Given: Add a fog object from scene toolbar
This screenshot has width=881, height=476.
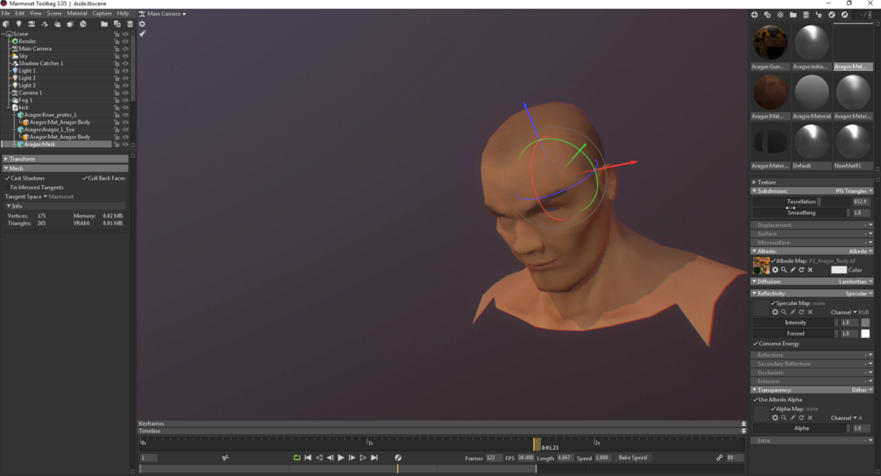Looking at the screenshot, I should tap(57, 25).
